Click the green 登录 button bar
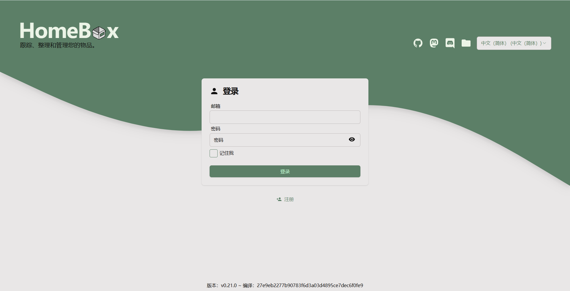Viewport: 570px width, 291px height. click(285, 171)
